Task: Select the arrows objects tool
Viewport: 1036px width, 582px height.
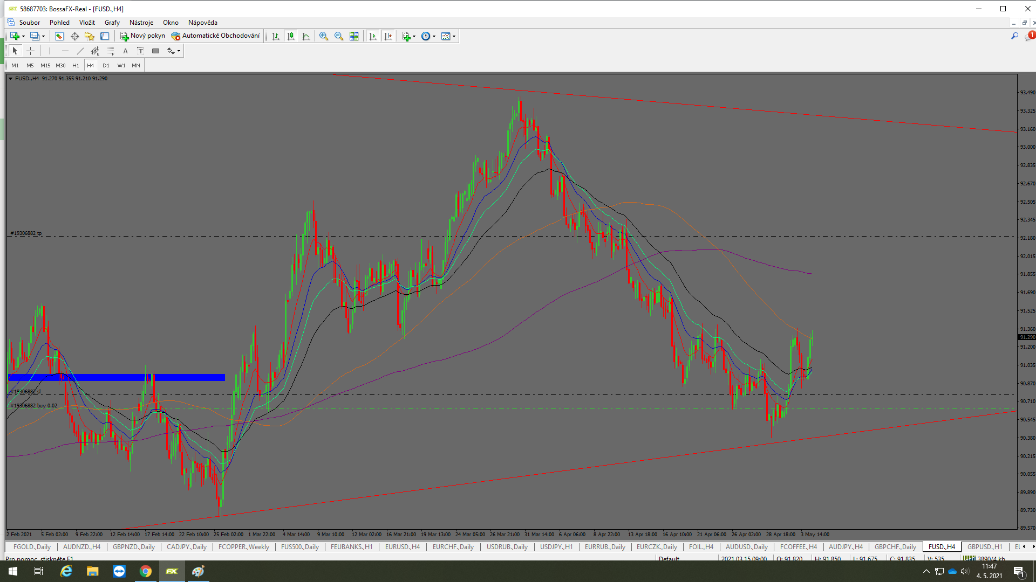Action: coord(171,51)
